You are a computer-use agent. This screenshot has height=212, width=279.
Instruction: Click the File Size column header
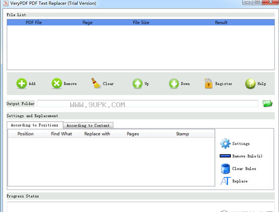tap(141, 22)
